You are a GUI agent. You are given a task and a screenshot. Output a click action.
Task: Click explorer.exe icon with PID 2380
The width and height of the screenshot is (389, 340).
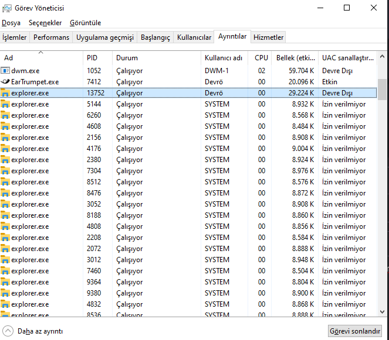[x=5, y=160]
